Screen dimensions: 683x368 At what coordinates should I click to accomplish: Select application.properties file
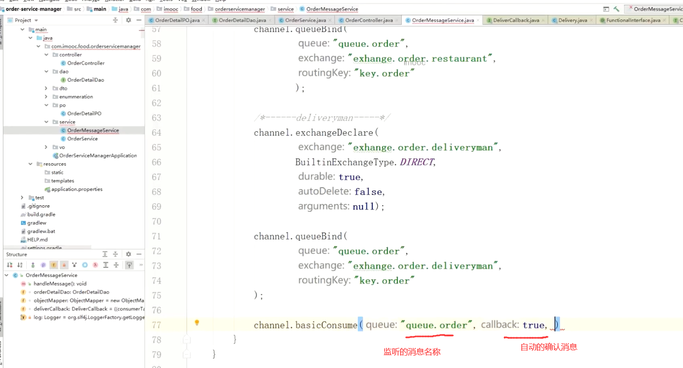[77, 189]
